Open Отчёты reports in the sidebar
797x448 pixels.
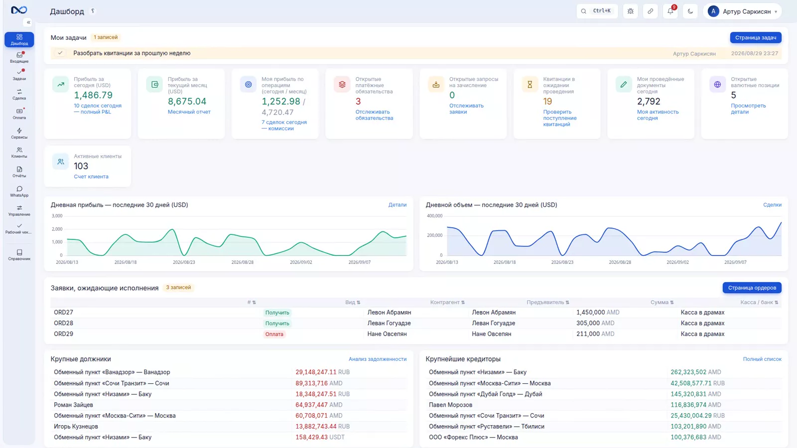(x=19, y=172)
